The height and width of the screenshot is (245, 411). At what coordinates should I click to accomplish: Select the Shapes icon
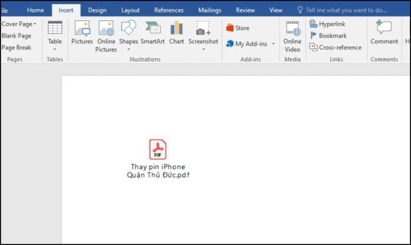(x=129, y=28)
